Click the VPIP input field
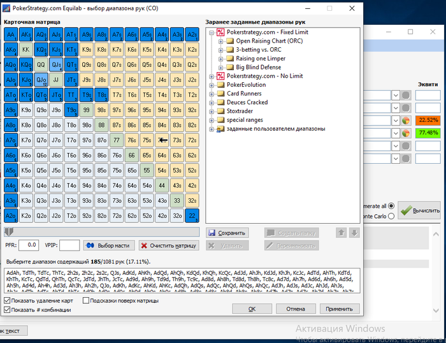446x343 pixels. point(69,245)
